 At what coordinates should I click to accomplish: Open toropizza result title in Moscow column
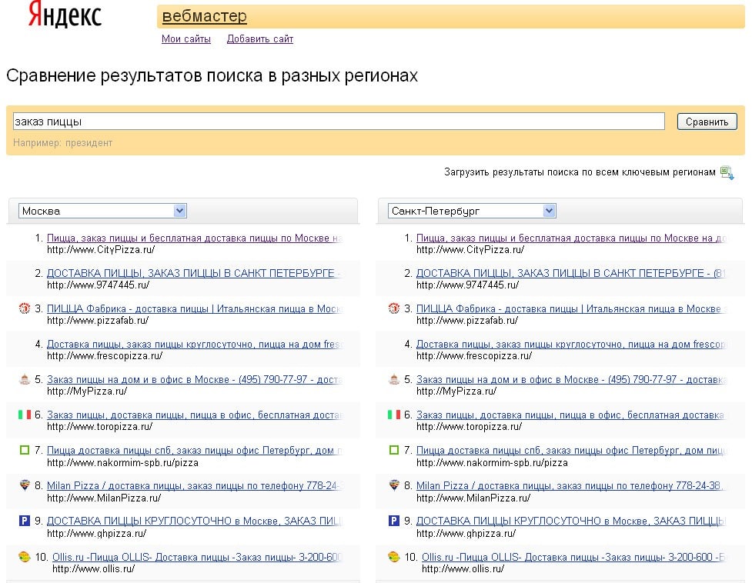194,415
